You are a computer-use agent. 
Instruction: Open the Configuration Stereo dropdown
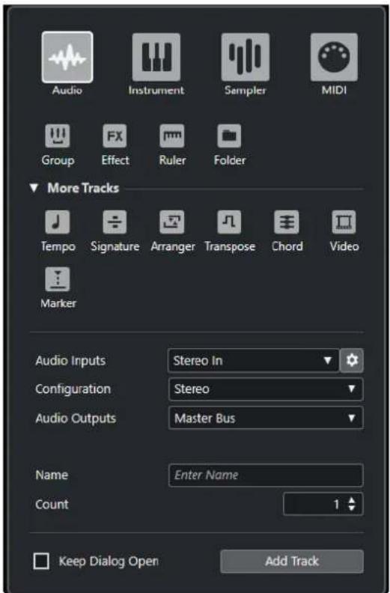point(266,389)
